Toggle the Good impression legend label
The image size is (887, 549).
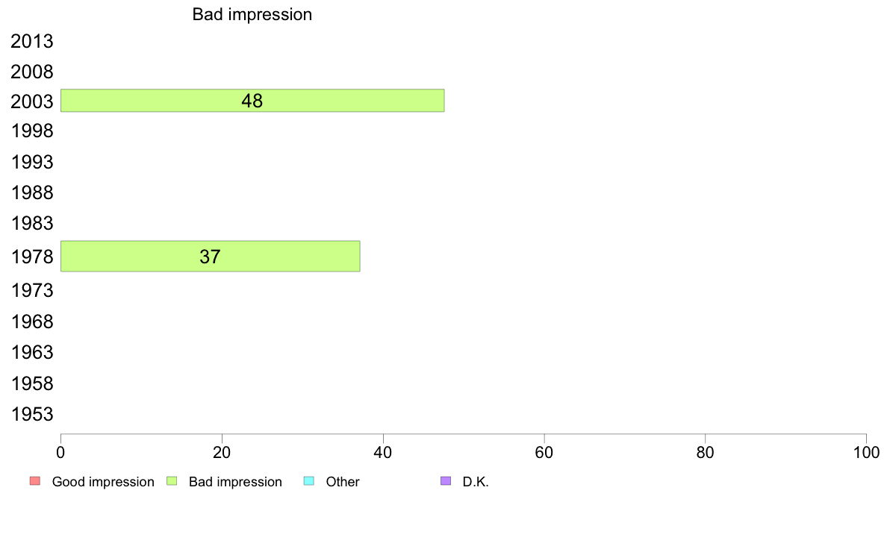pyautogui.click(x=103, y=482)
